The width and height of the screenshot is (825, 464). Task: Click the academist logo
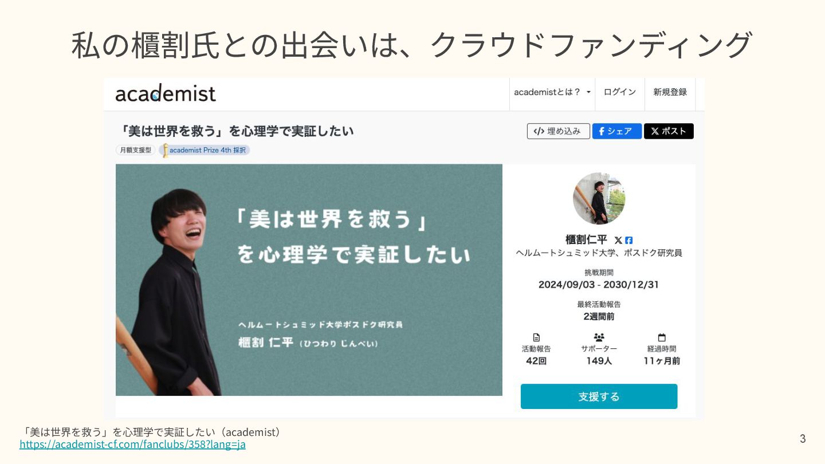point(166,93)
